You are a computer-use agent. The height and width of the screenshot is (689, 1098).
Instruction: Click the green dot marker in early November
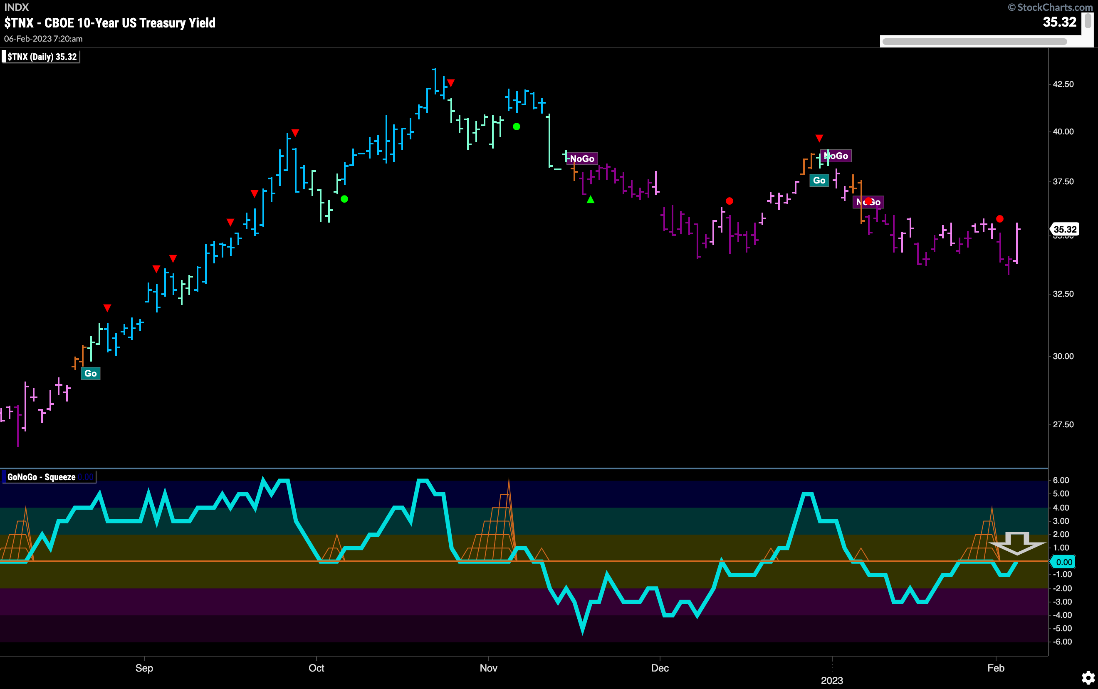(x=517, y=126)
